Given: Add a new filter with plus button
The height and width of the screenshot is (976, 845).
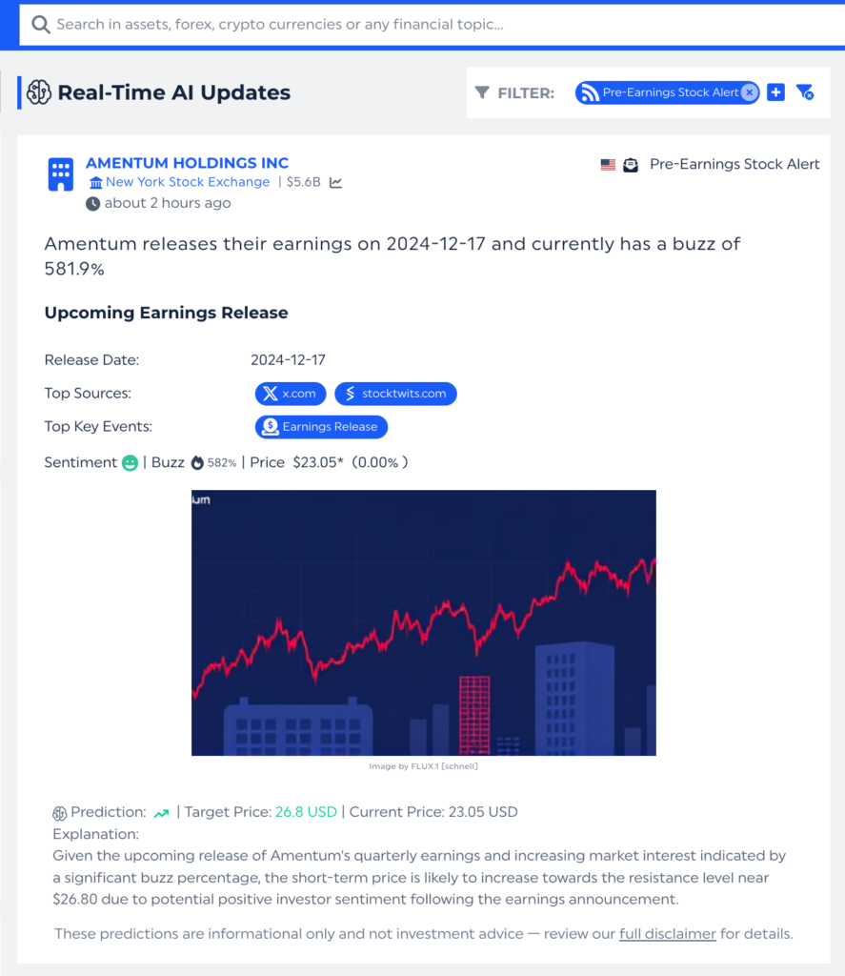Looking at the screenshot, I should pyautogui.click(x=776, y=92).
